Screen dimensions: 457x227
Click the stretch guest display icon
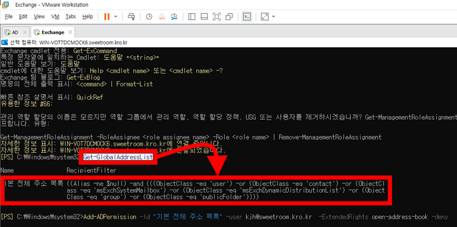[265, 17]
